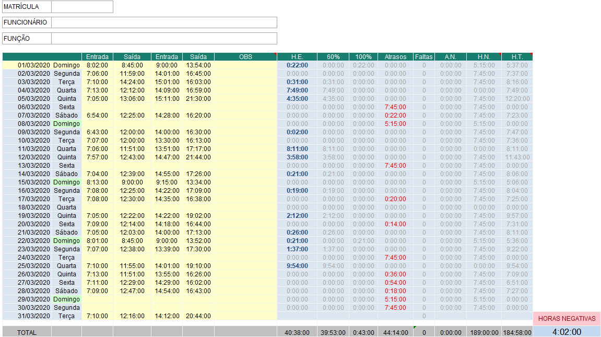The image size is (601, 337).
Task: Select first Entrada cell showing 8:02:00
Action: pos(97,65)
